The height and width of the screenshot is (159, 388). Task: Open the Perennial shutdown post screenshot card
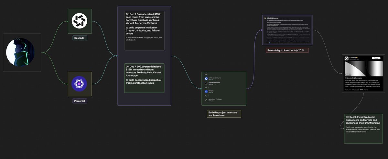[x=287, y=31]
